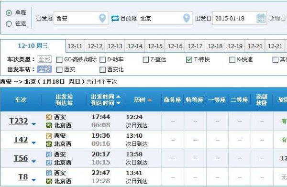Check the GC-高铁/城际 checkbox
The image size is (287, 187).
coord(59,60)
